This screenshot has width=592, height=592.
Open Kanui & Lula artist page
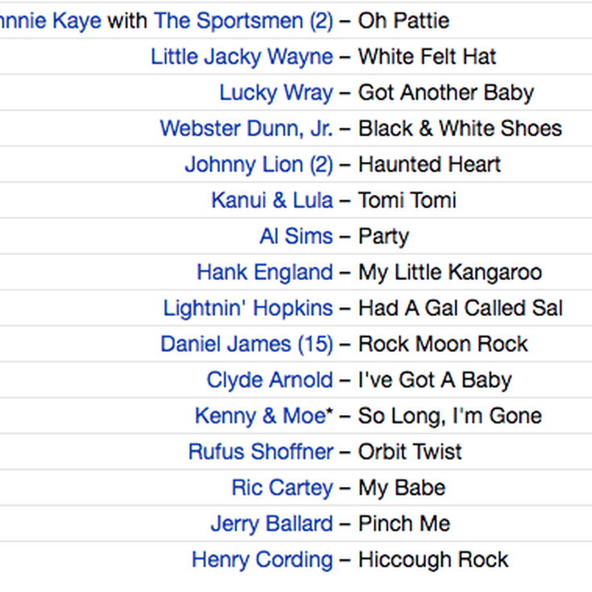pyautogui.click(x=272, y=200)
